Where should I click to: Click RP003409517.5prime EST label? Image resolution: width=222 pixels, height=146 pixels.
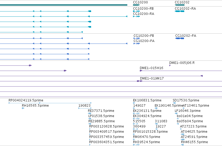coord(106,132)
